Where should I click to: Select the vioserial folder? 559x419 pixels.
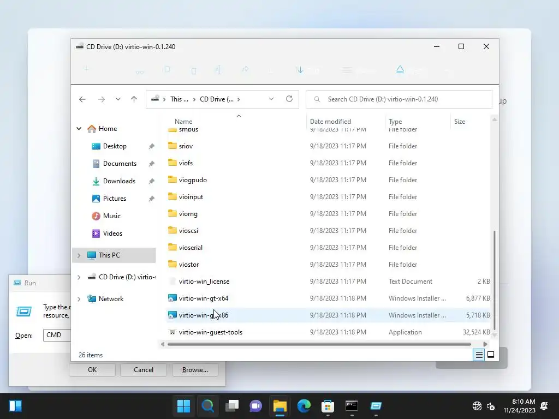pyautogui.click(x=191, y=248)
